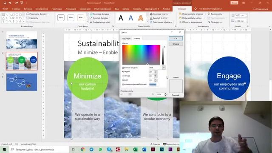Open the iSpring Suite 9 ribbon tab

tap(152, 8)
